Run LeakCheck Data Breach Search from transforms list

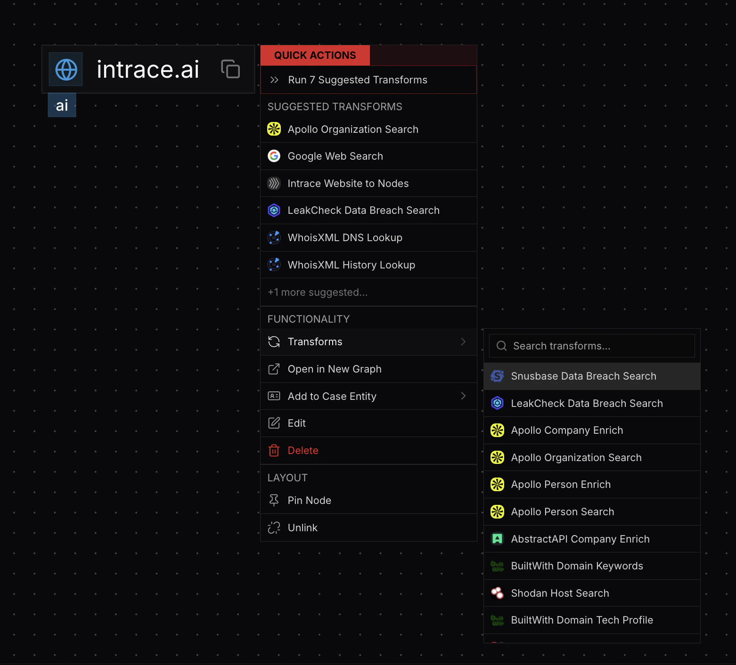[592, 403]
